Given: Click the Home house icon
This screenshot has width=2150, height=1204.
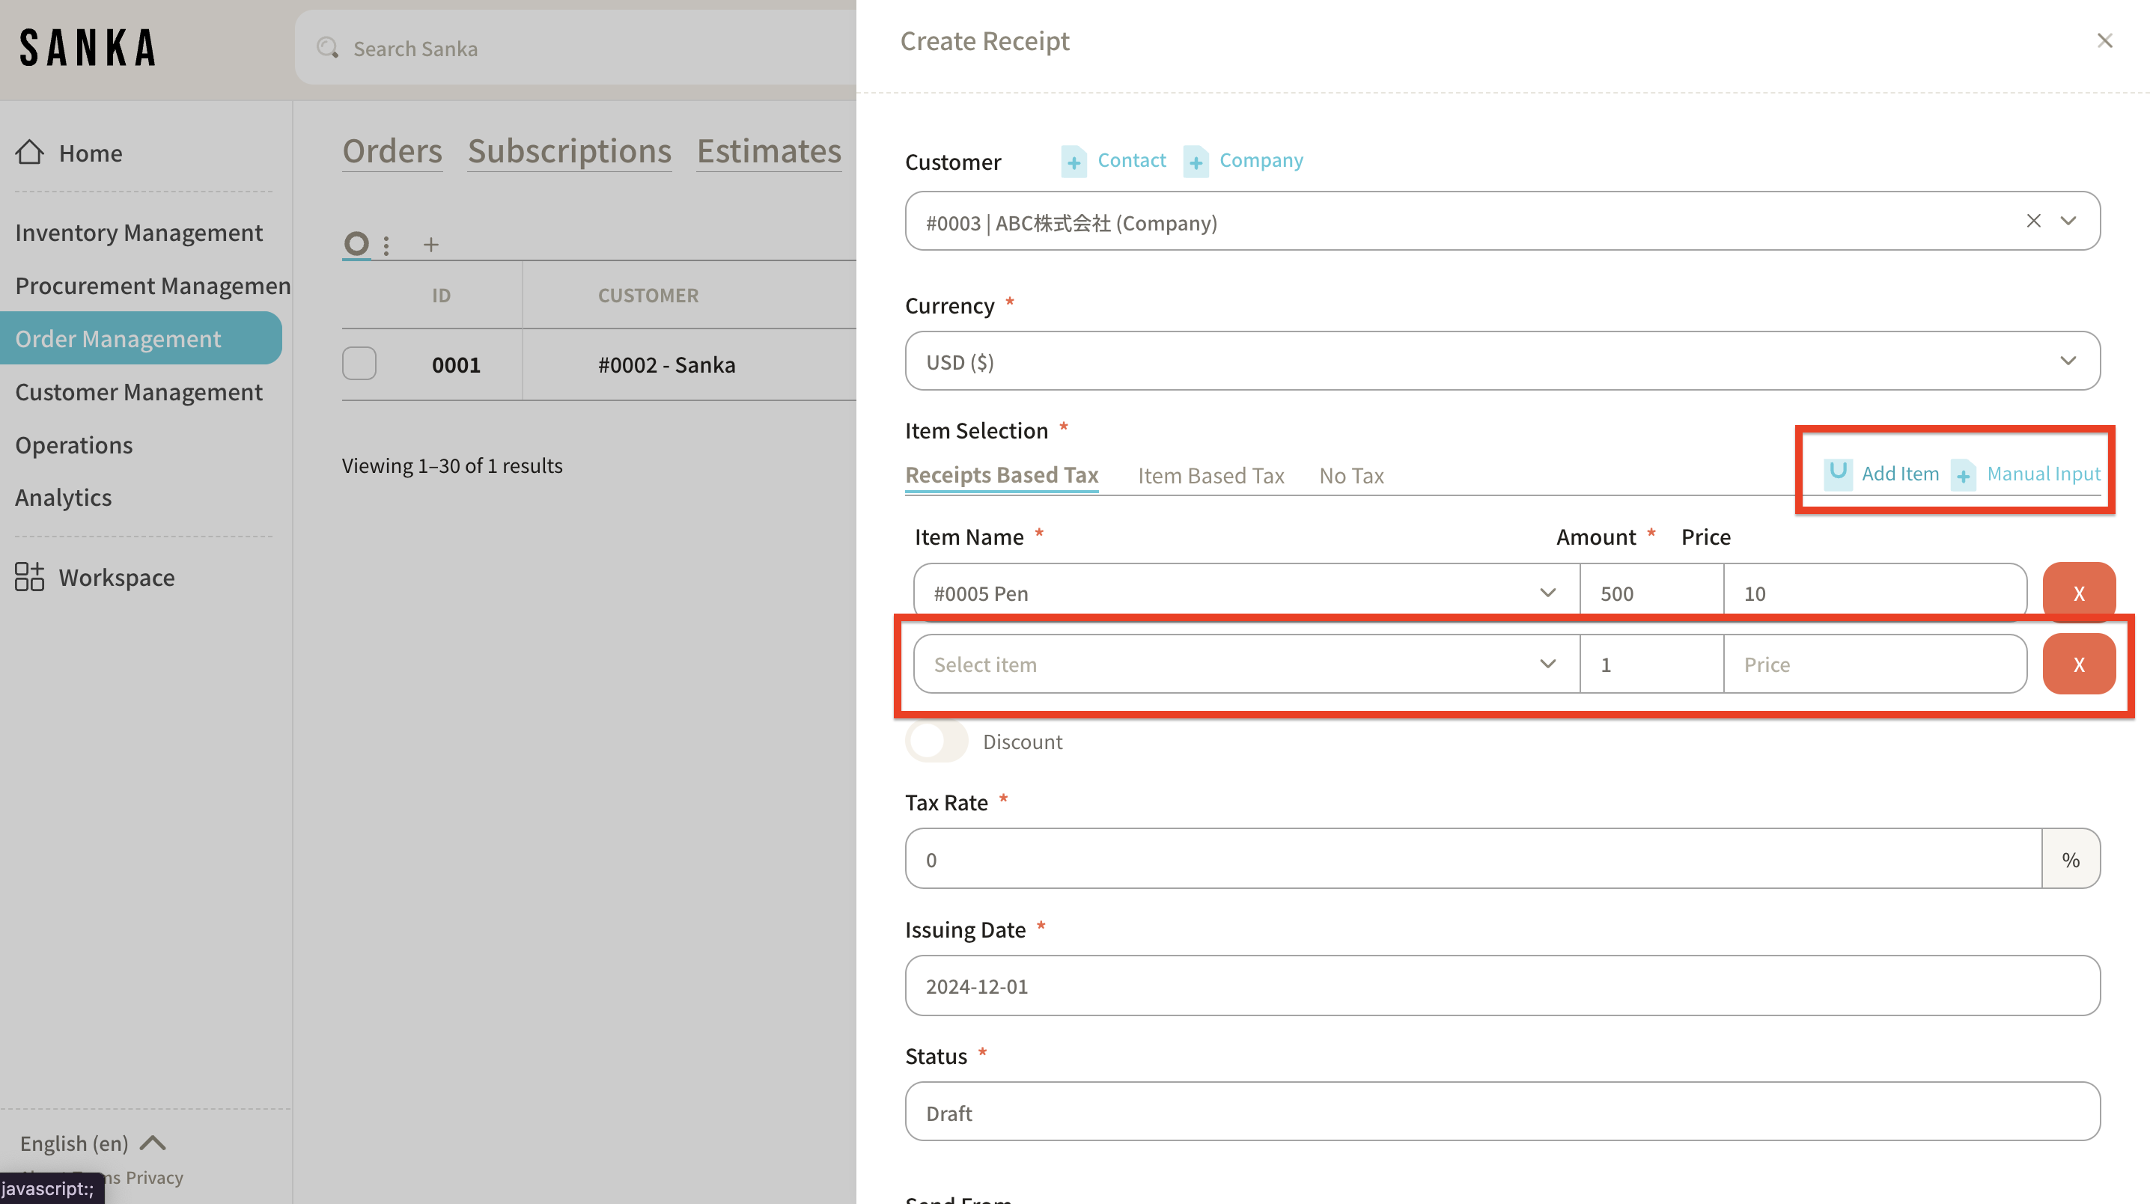Looking at the screenshot, I should [x=30, y=153].
